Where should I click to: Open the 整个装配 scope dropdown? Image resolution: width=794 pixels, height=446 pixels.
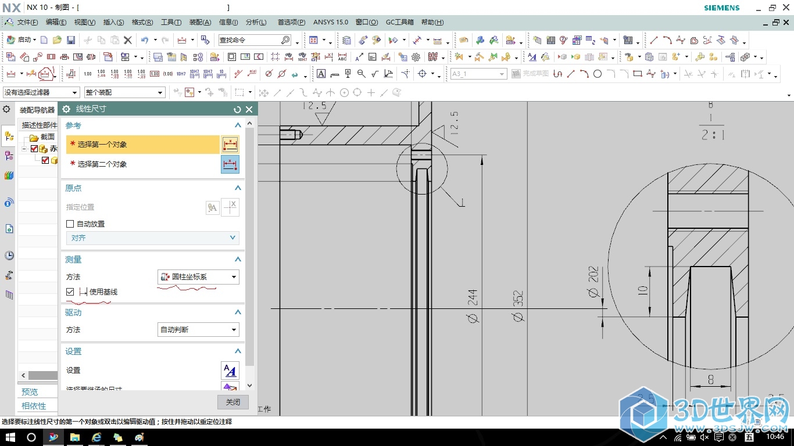tap(124, 92)
